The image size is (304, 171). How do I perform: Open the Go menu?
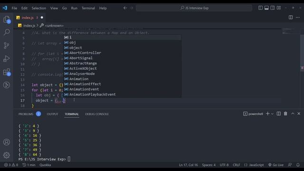(65, 8)
